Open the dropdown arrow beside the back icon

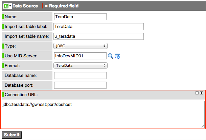pyautogui.click(x=10, y=6)
